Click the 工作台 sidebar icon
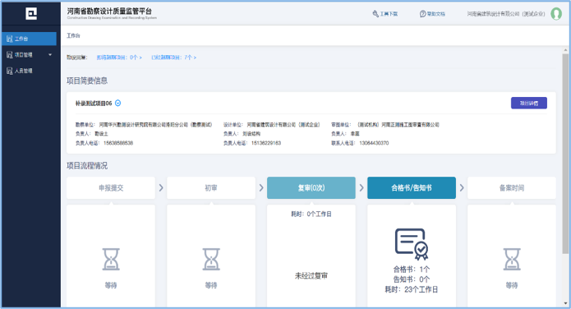This screenshot has width=571, height=309. point(10,39)
